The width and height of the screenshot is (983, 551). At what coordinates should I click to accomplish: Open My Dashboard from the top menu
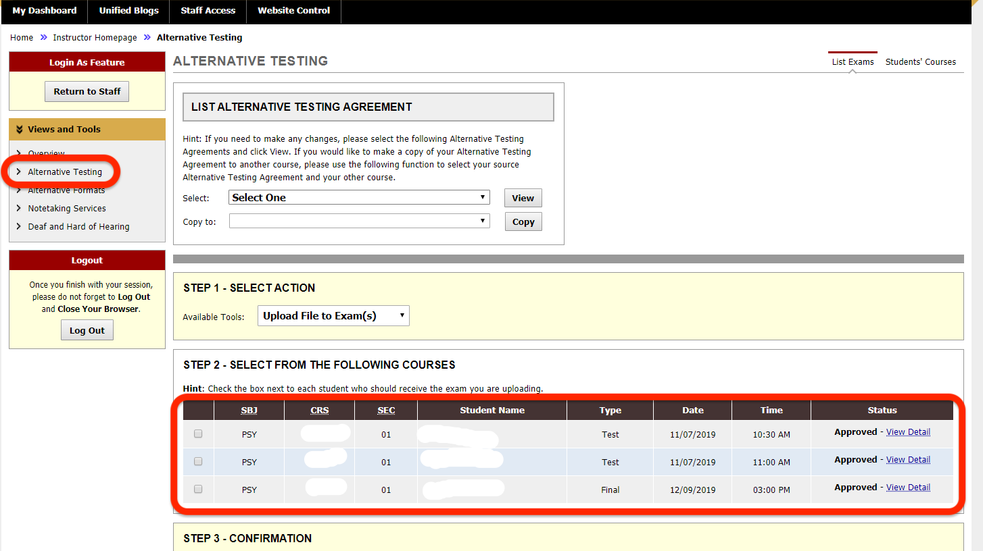[44, 11]
